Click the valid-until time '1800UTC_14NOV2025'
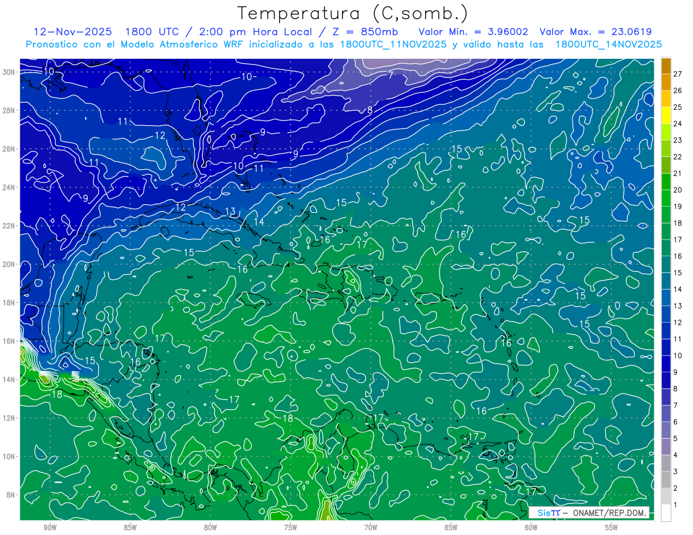This screenshot has width=693, height=535. 608,44
